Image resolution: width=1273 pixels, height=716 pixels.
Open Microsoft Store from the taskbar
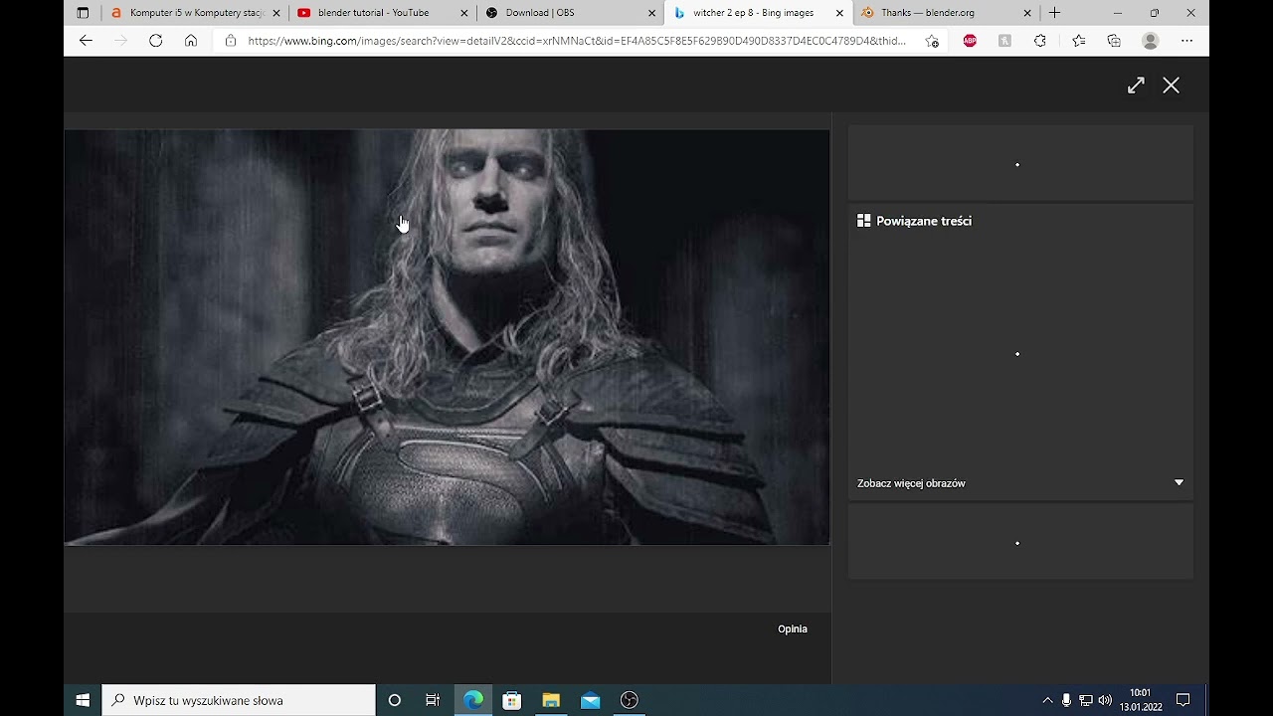[512, 700]
